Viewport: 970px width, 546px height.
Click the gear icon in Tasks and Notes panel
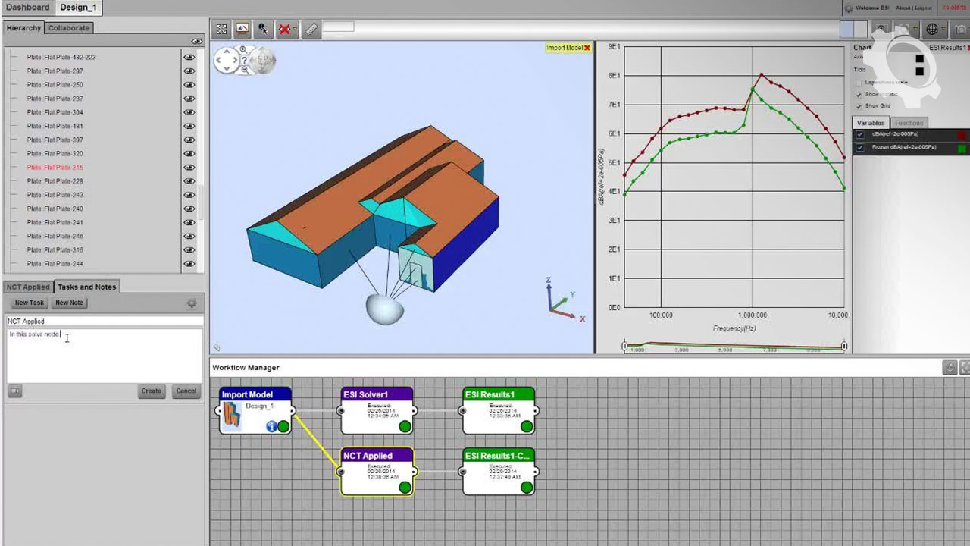192,303
